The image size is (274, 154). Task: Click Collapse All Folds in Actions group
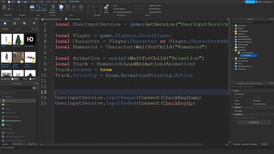155,12
